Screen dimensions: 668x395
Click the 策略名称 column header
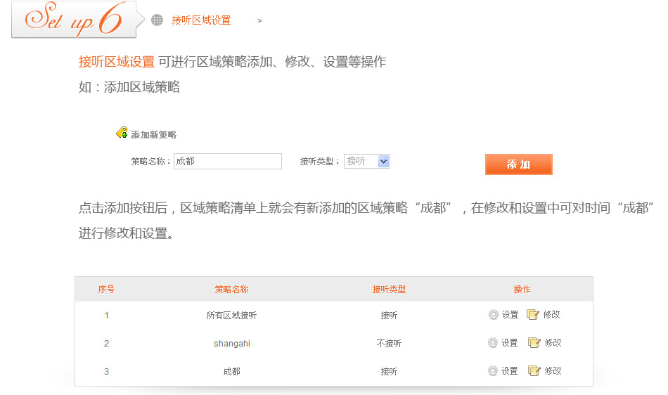click(231, 290)
